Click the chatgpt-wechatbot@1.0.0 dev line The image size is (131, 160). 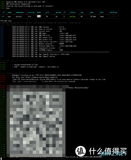(x=25, y=65)
